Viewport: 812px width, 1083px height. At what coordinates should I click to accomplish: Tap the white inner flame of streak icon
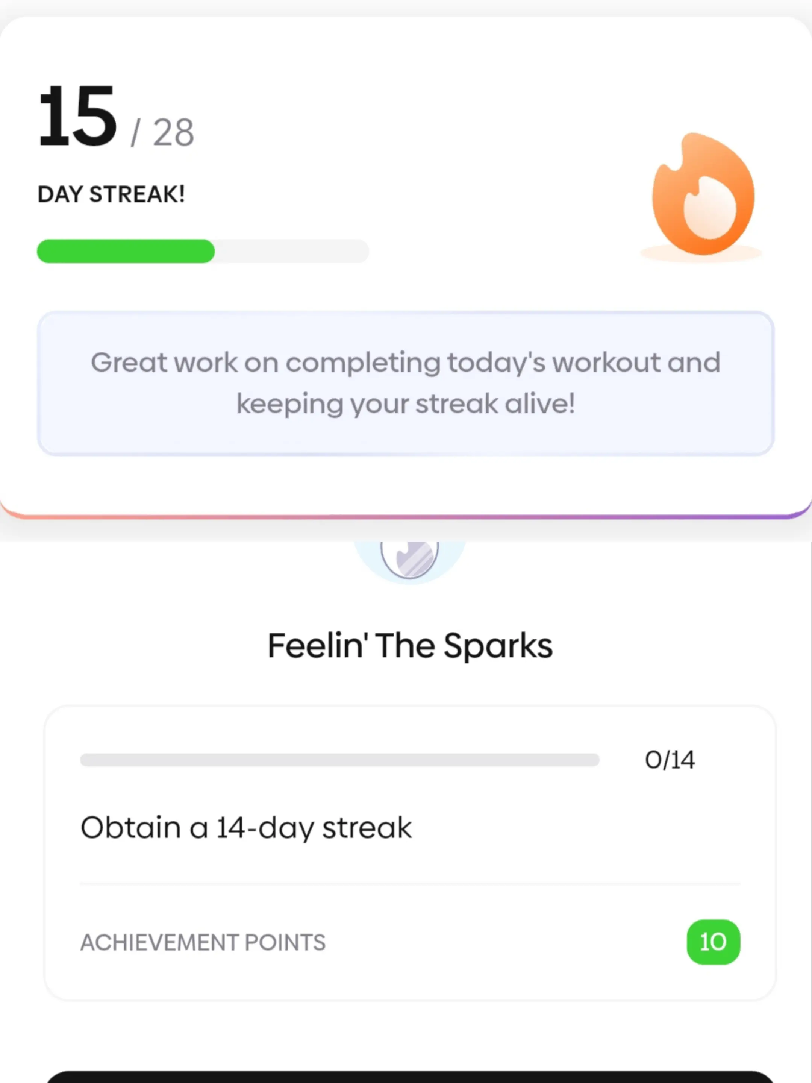click(x=710, y=211)
